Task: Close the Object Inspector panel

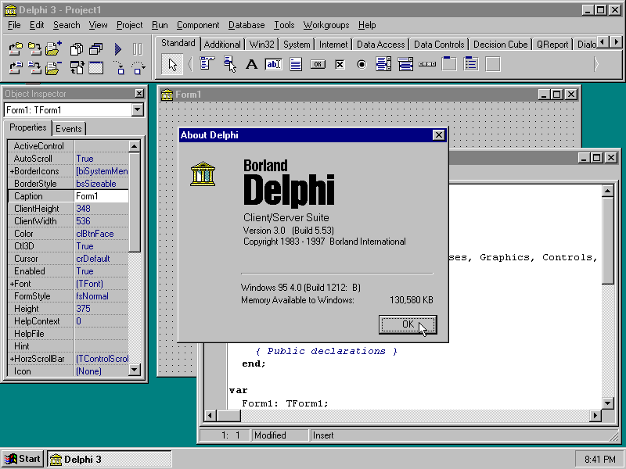Action: tap(139, 93)
